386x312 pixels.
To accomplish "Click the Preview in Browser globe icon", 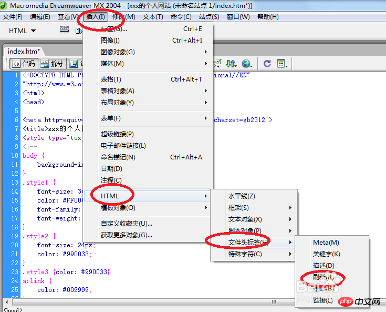I will pos(247,64).
